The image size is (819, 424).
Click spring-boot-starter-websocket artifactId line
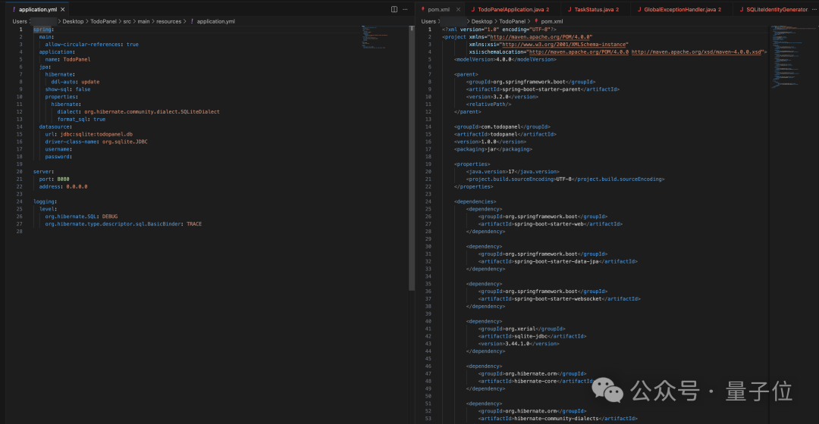coord(560,299)
